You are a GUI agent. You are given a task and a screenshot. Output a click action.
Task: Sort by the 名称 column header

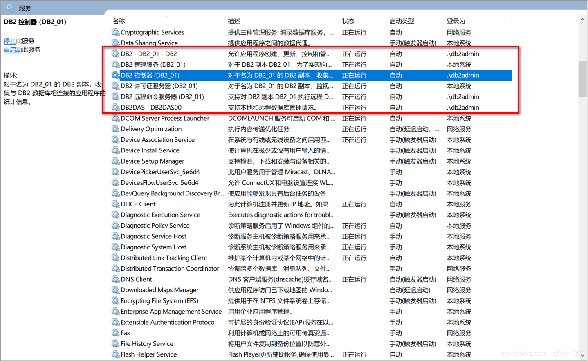pyautogui.click(x=119, y=21)
